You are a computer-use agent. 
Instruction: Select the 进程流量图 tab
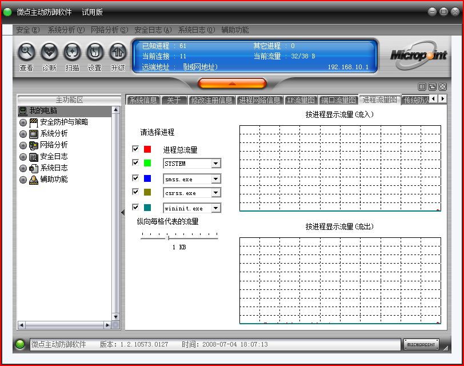pos(379,100)
